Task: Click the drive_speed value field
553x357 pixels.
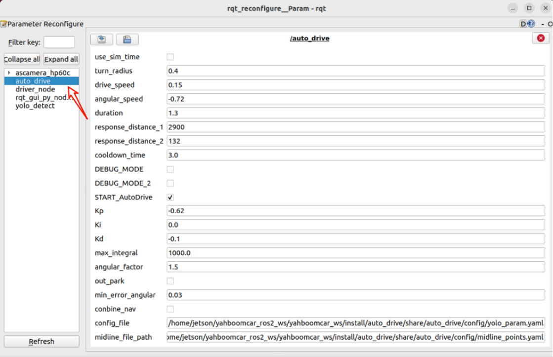Action: (x=355, y=85)
